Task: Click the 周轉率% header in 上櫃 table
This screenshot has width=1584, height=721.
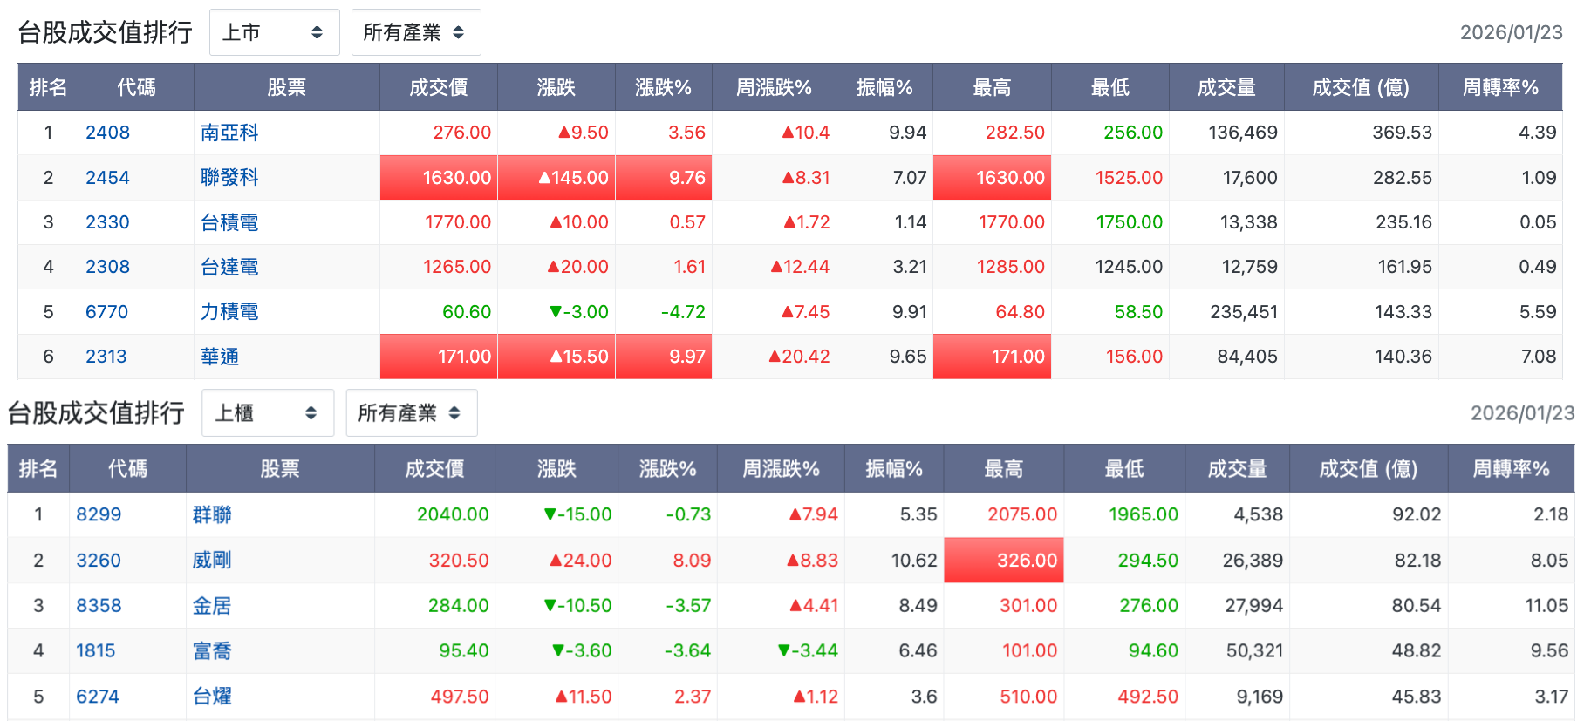Action: coord(1511,469)
